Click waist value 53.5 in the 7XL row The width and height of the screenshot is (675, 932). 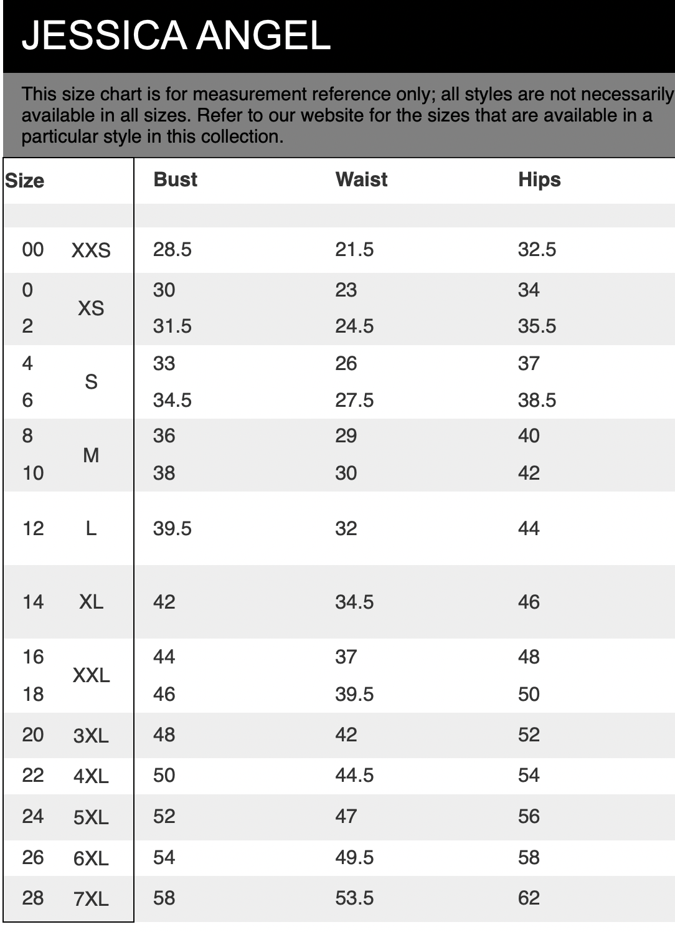[x=354, y=898]
